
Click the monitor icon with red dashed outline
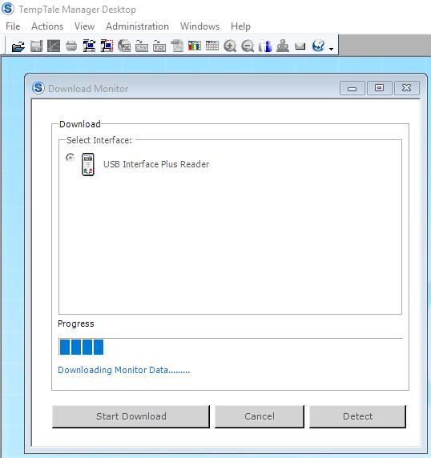click(107, 46)
